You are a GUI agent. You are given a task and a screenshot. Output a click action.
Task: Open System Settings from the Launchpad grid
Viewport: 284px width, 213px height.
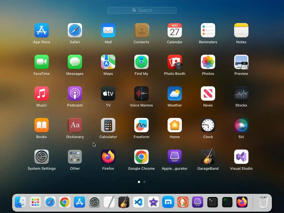[42, 157]
